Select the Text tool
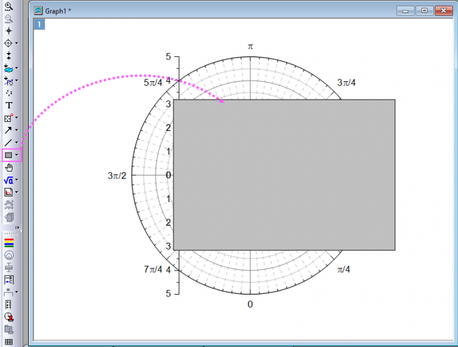 point(9,105)
